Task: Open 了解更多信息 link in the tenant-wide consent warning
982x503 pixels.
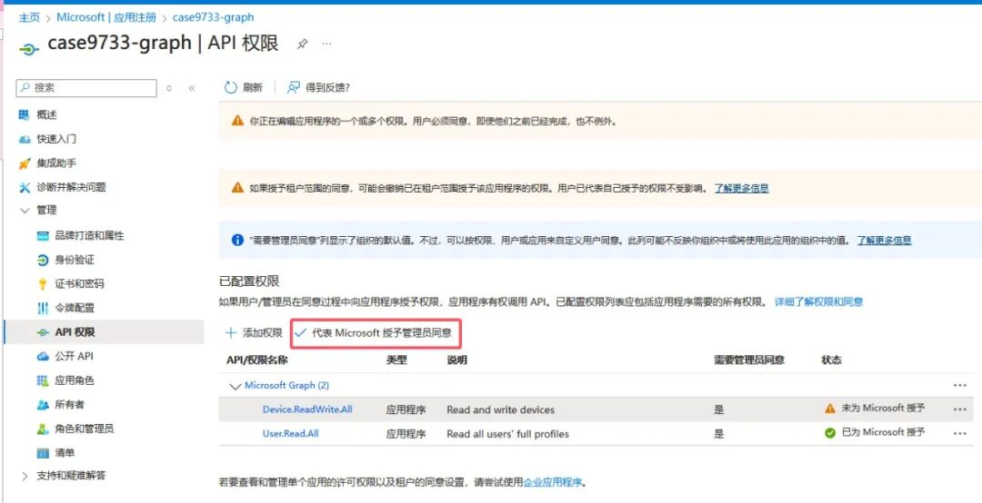Action: (742, 188)
